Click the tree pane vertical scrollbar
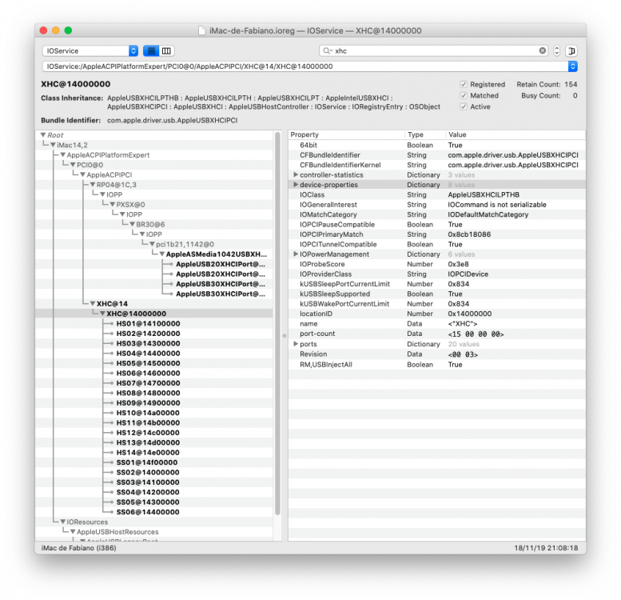Screen dimensions: 621x600 point(277,323)
